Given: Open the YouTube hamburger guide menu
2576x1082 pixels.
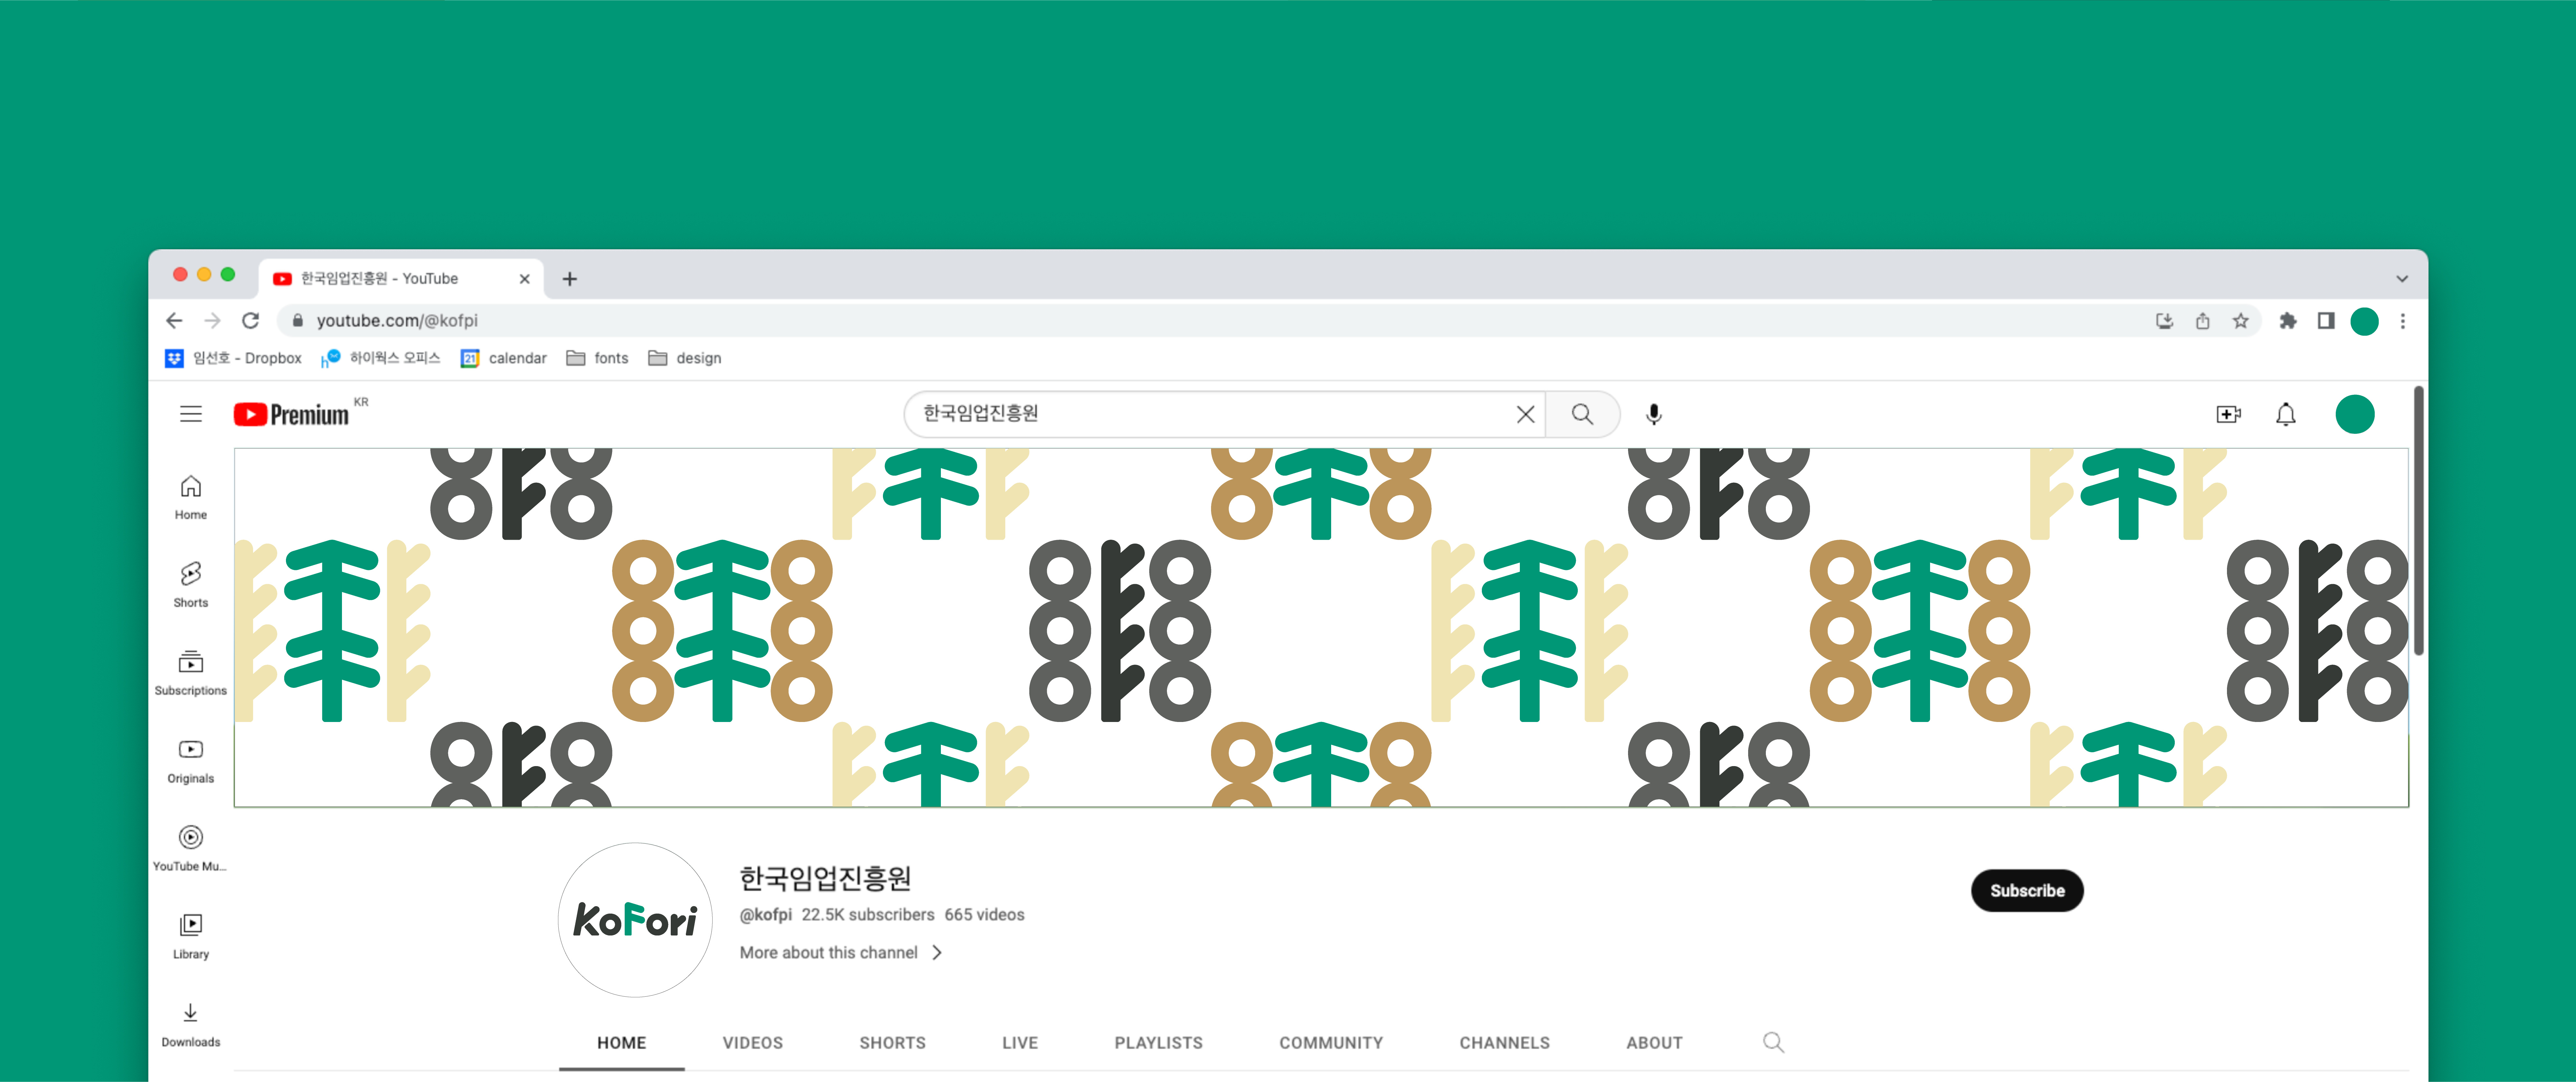Looking at the screenshot, I should click(191, 414).
